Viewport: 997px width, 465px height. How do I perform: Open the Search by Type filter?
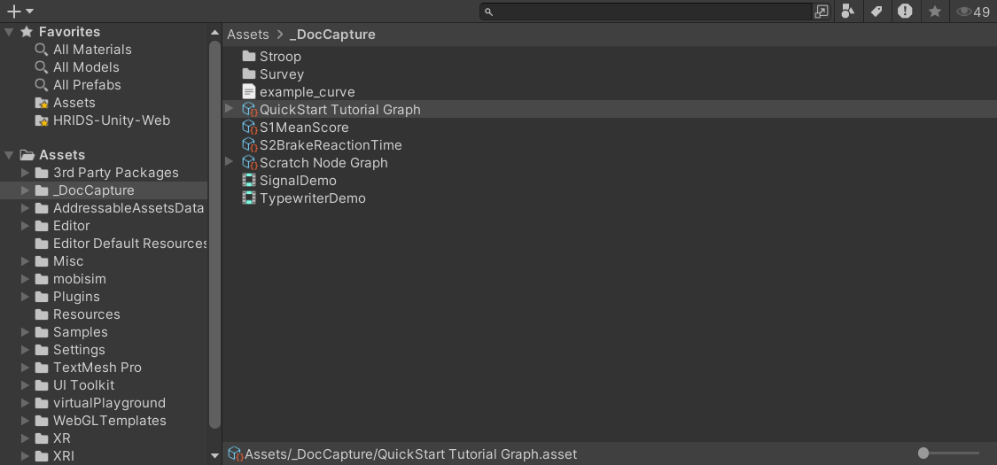click(847, 11)
